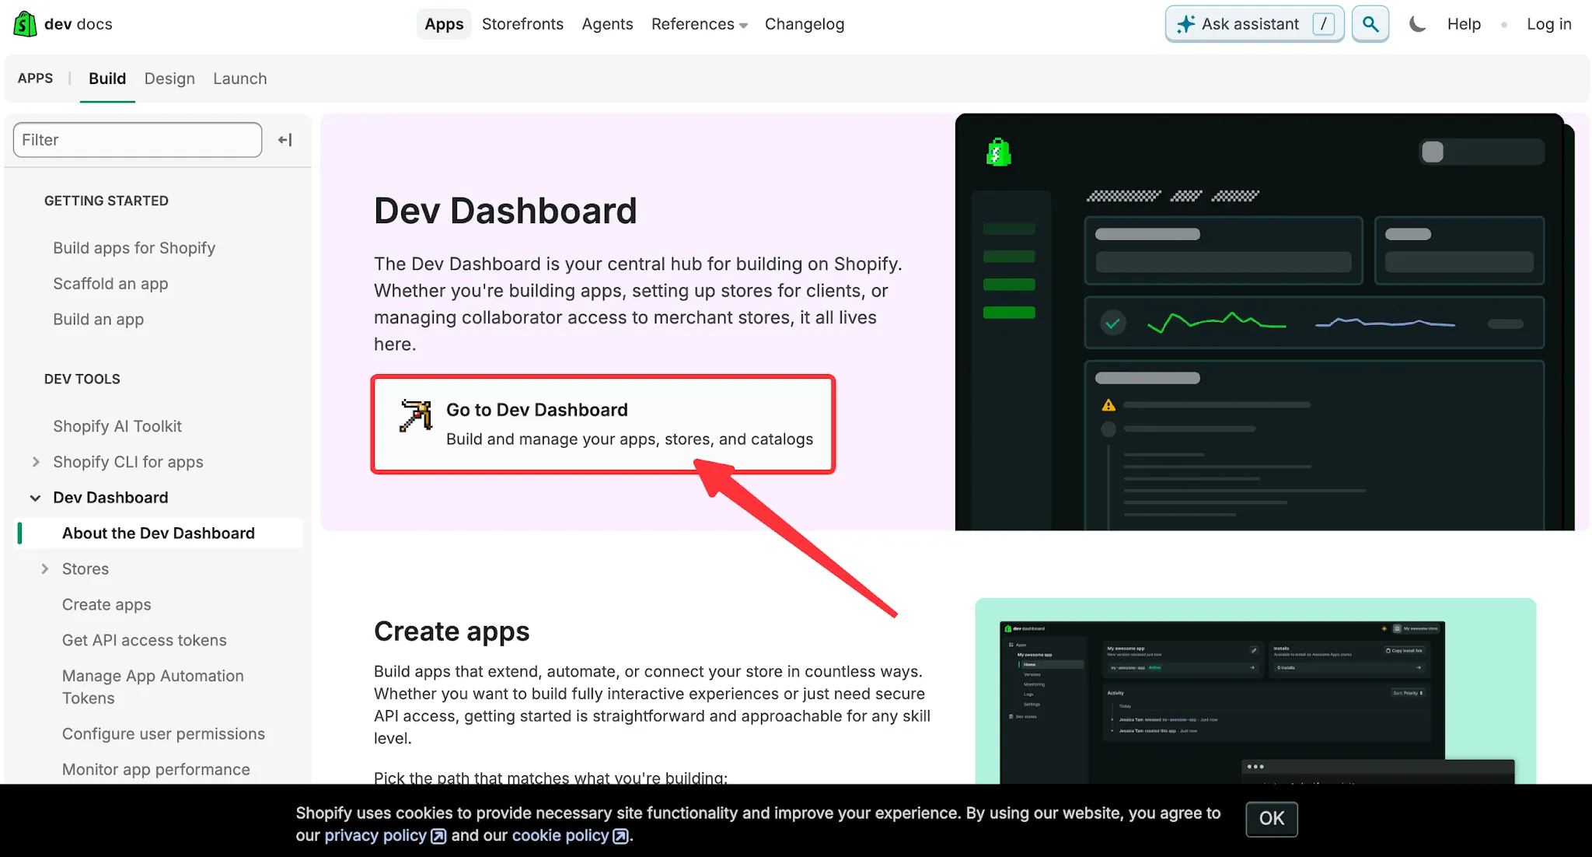Open the Storefronts navigation item
The width and height of the screenshot is (1592, 857).
coord(522,24)
